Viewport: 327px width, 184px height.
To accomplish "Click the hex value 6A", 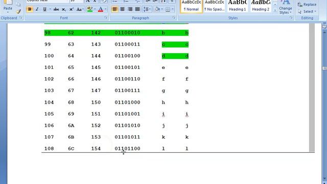I will [x=71, y=125].
